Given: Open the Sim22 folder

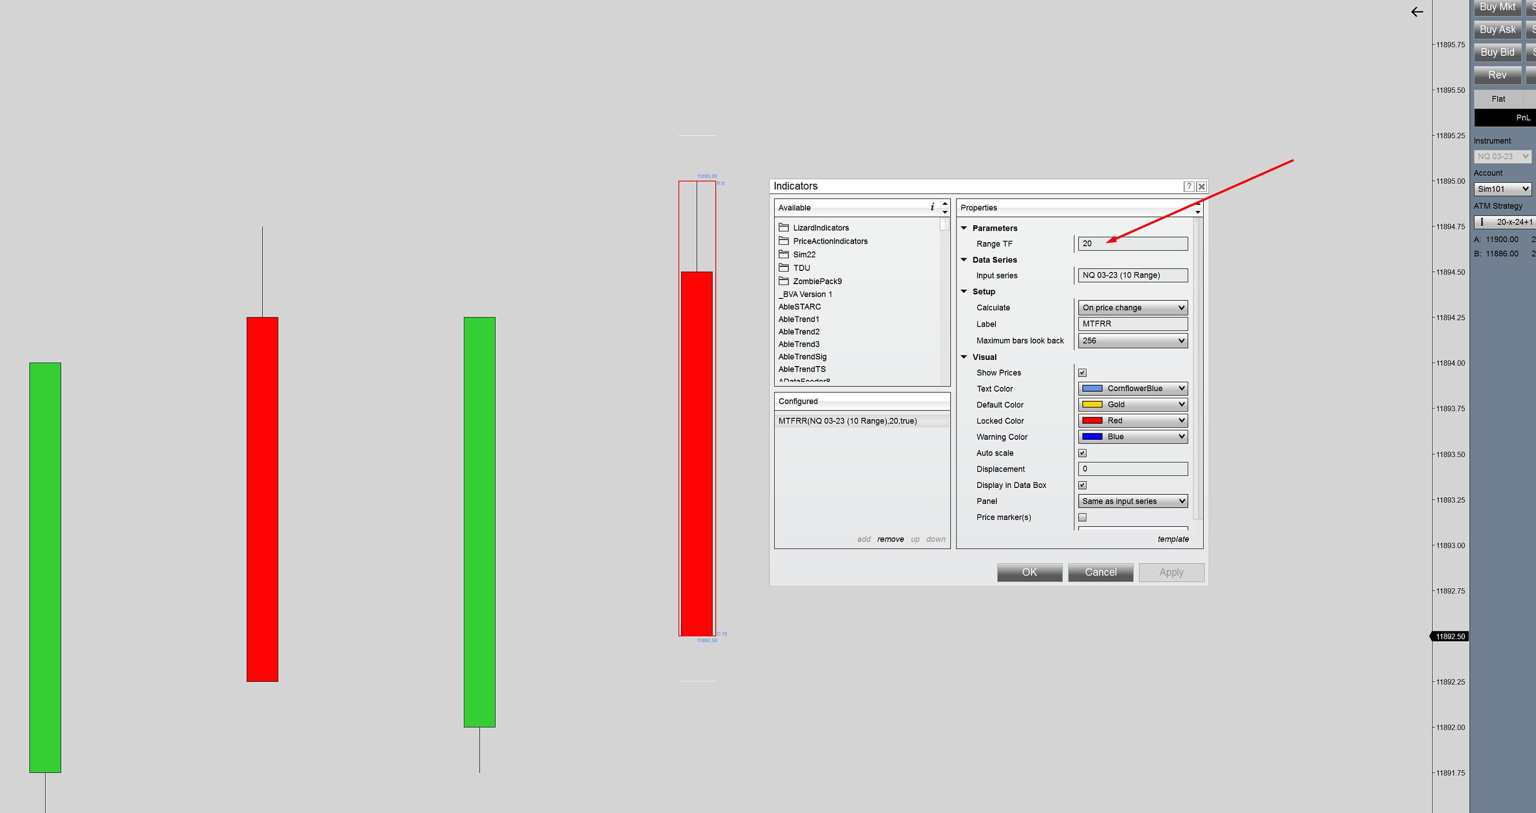Looking at the screenshot, I should click(x=804, y=254).
